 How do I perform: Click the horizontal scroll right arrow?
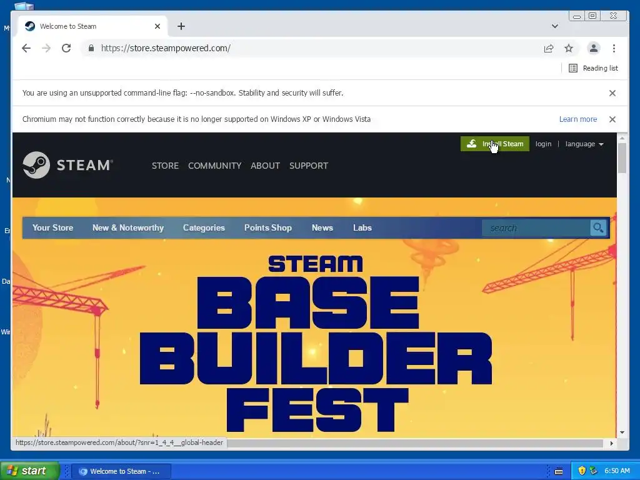click(x=611, y=443)
